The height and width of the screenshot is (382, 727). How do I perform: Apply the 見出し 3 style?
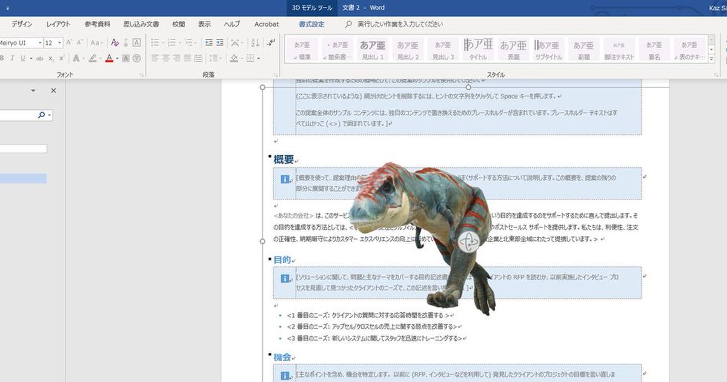pyautogui.click(x=443, y=50)
